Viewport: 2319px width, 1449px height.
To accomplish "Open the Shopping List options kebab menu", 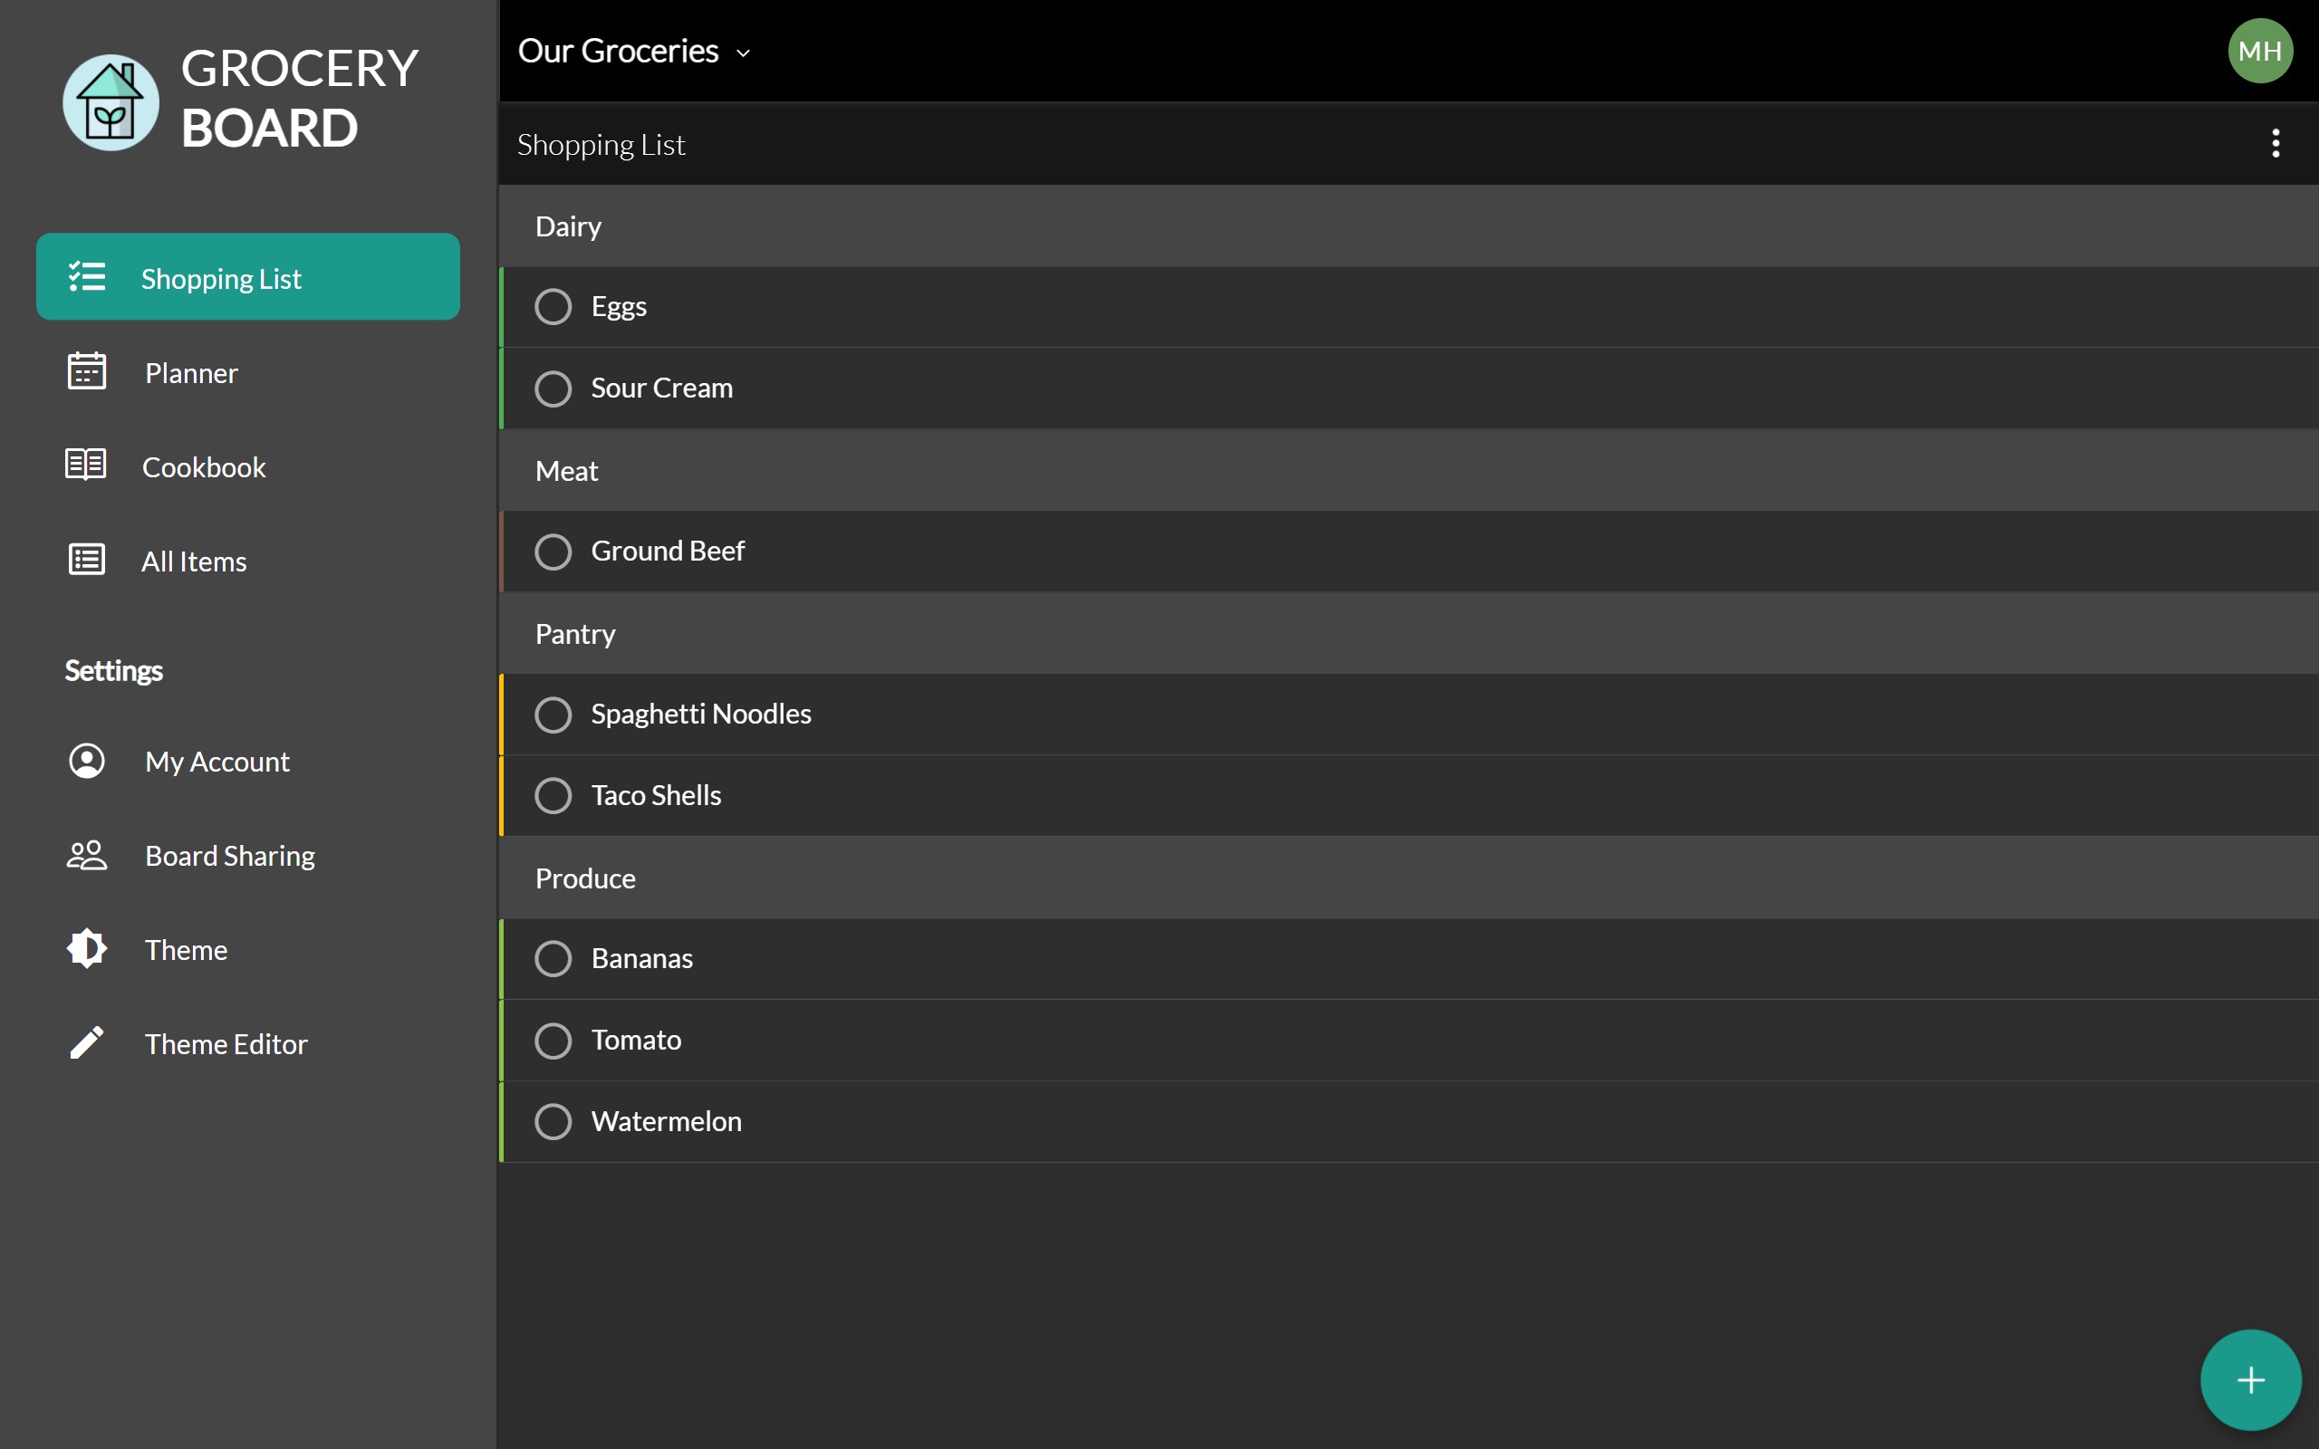I will coord(2275,143).
